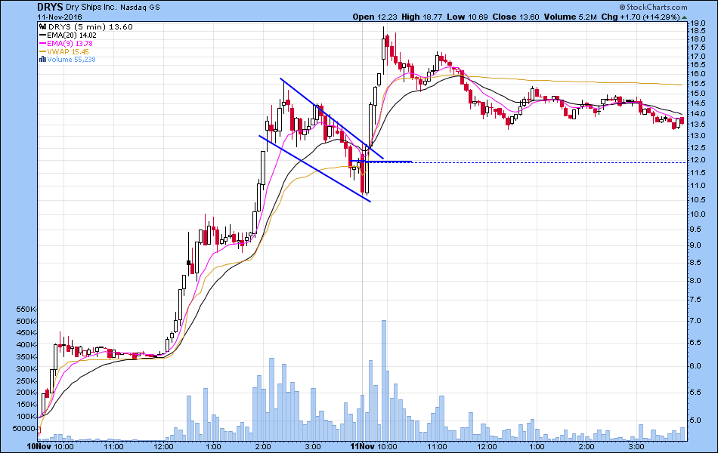Image resolution: width=718 pixels, height=453 pixels.
Task: Click the 13.5 price axis label
Action: [x=698, y=125]
